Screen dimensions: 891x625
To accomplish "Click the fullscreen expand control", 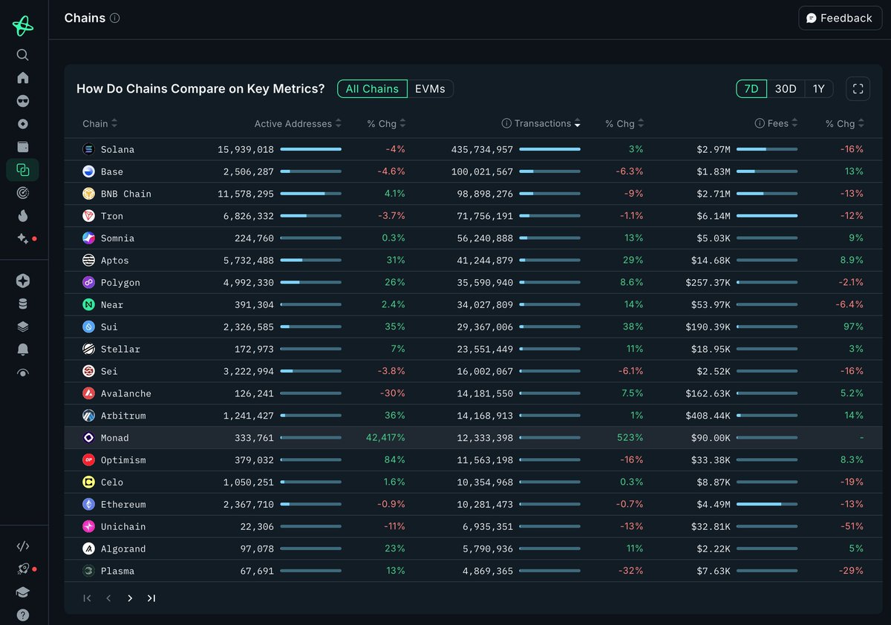I will coord(858,88).
